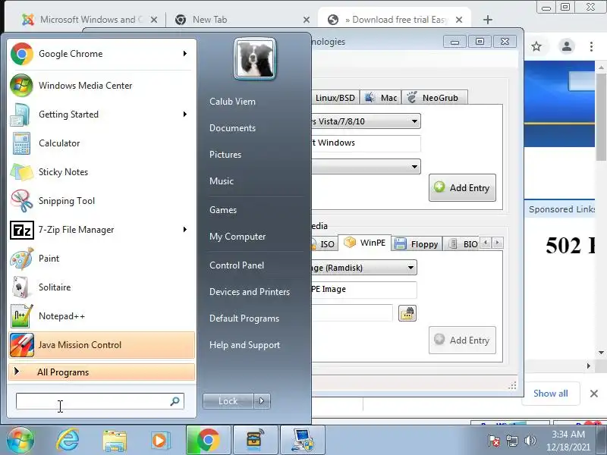Select the Floppy media tab
Screen dimensions: 607x455
(417, 243)
